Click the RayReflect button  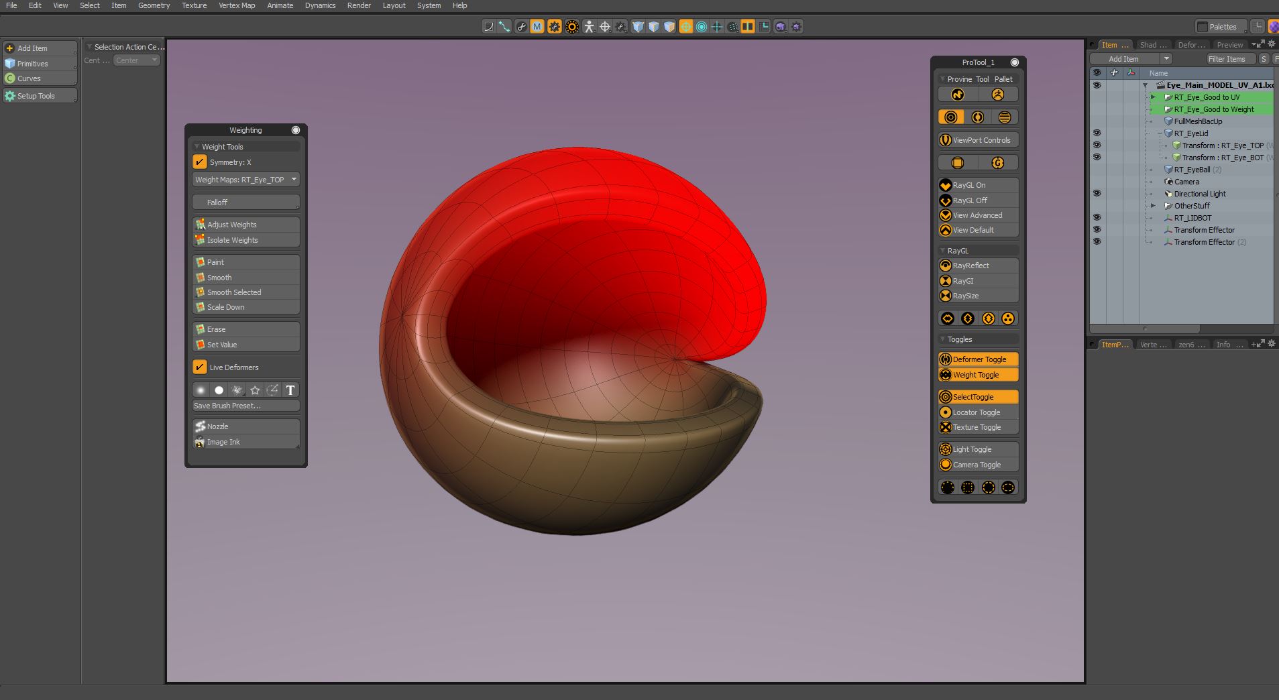[x=978, y=266]
